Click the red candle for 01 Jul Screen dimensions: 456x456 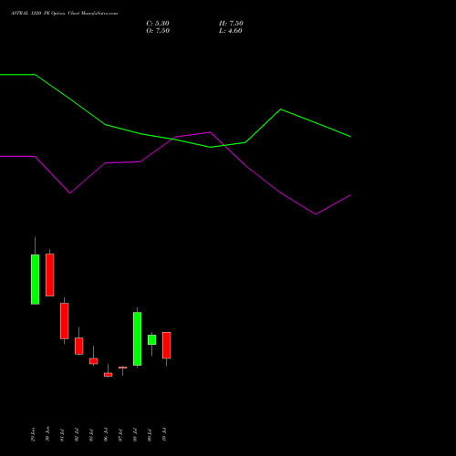[65, 321]
